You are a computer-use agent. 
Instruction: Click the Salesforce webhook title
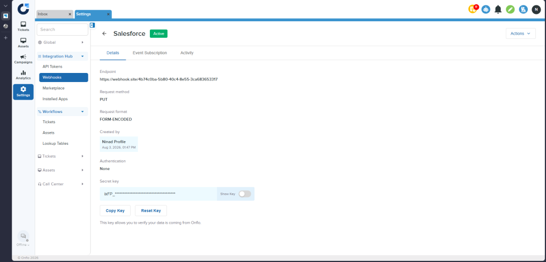tap(129, 34)
